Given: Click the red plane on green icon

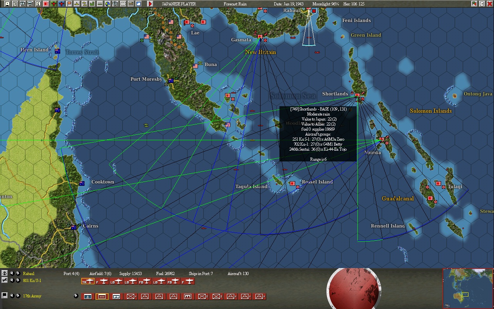Looking at the screenshot, I should (54, 4).
